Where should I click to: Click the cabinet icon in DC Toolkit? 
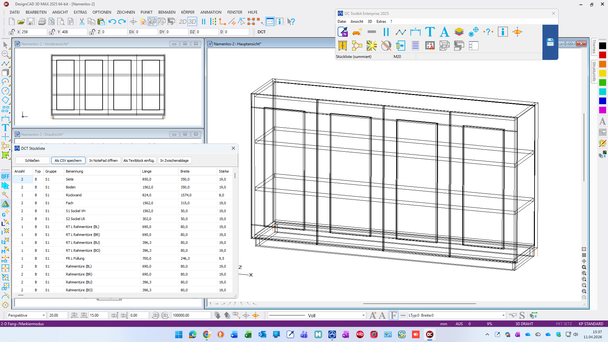[343, 46]
